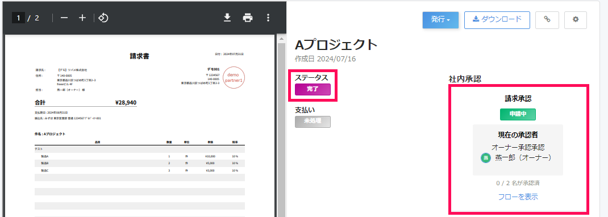This screenshot has width=608, height=217.
Task: Click the 完了 status badge
Action: pos(313,90)
